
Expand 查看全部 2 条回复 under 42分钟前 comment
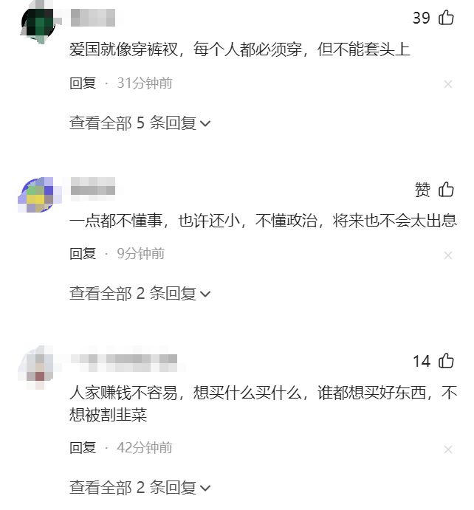tap(140, 488)
